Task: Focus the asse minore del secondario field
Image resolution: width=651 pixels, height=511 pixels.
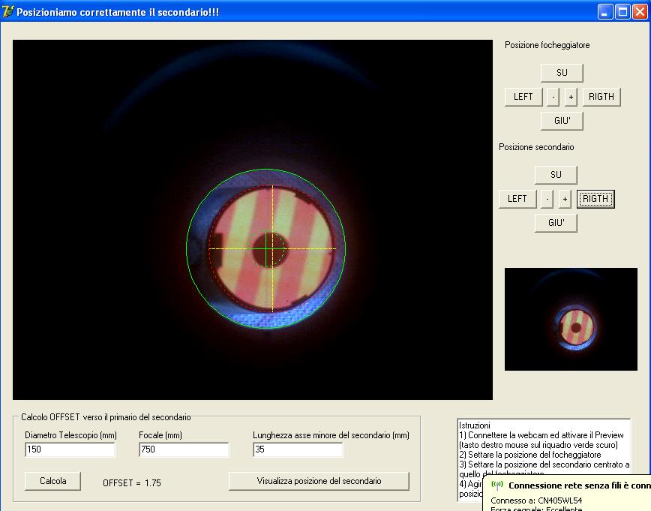Action: (298, 449)
